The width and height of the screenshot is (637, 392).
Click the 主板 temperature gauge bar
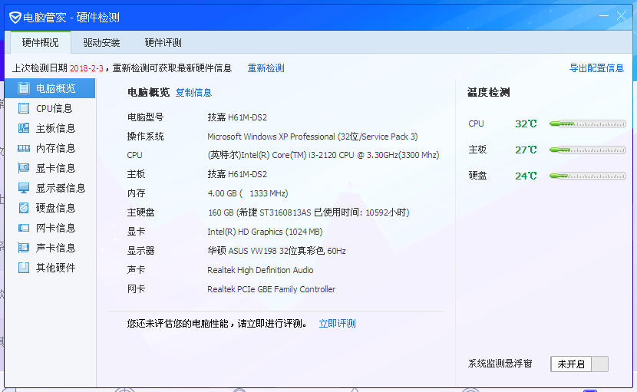point(587,150)
